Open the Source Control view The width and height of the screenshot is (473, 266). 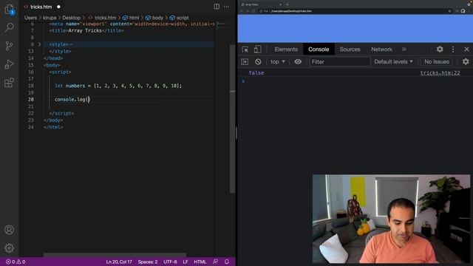click(x=10, y=46)
